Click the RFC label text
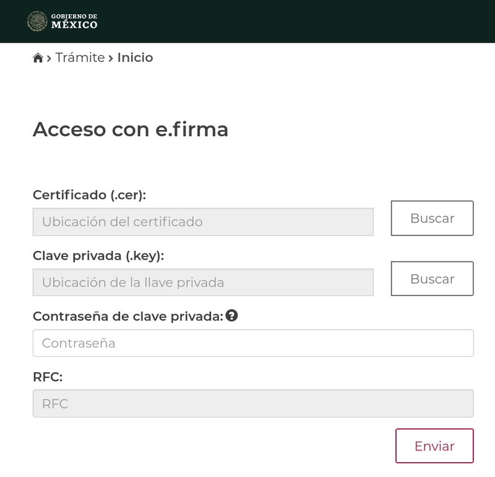Viewport: 495px width, 477px height. (48, 377)
